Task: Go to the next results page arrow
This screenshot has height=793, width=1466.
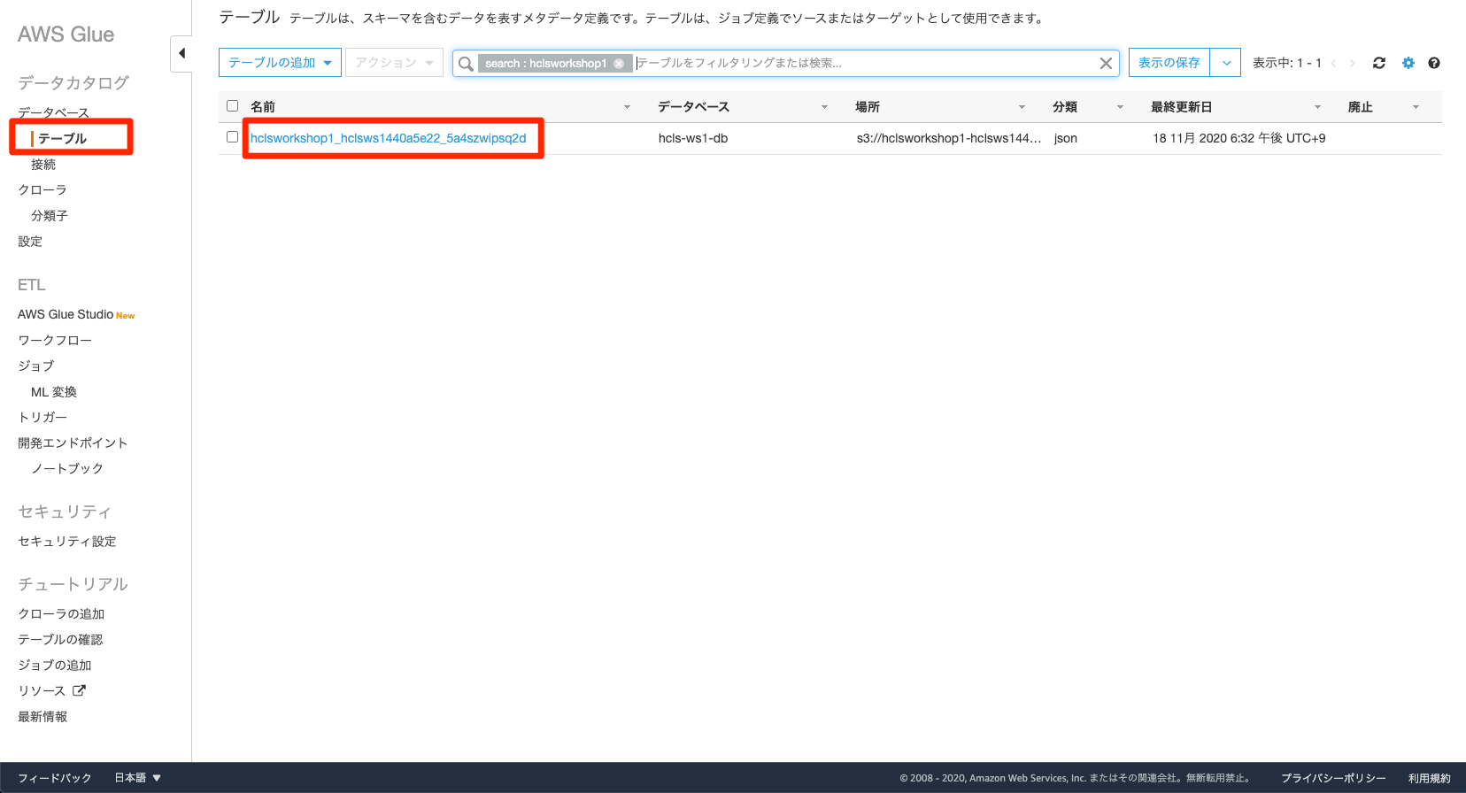Action: [1353, 63]
